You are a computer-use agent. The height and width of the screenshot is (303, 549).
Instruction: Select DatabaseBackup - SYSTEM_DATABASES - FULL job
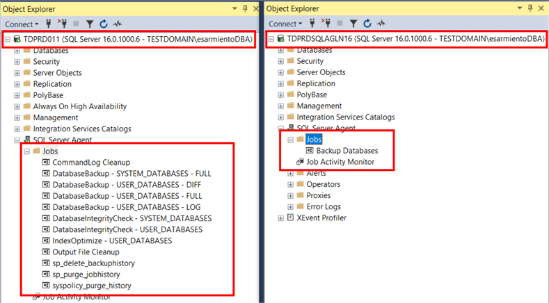132,174
